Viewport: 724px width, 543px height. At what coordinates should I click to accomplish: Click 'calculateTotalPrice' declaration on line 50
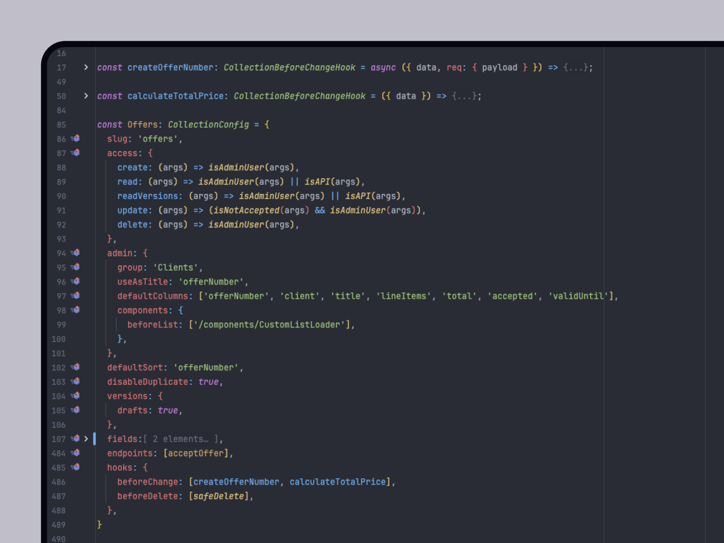[x=175, y=96]
